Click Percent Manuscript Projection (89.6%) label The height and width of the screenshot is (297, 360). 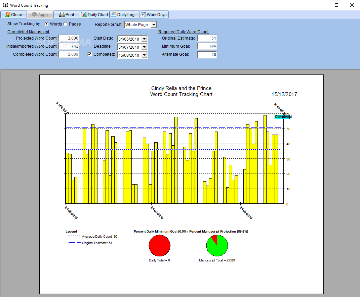coord(218,232)
